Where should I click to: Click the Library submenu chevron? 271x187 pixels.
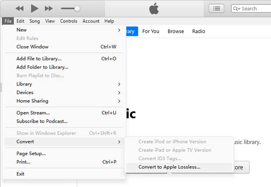click(x=119, y=84)
